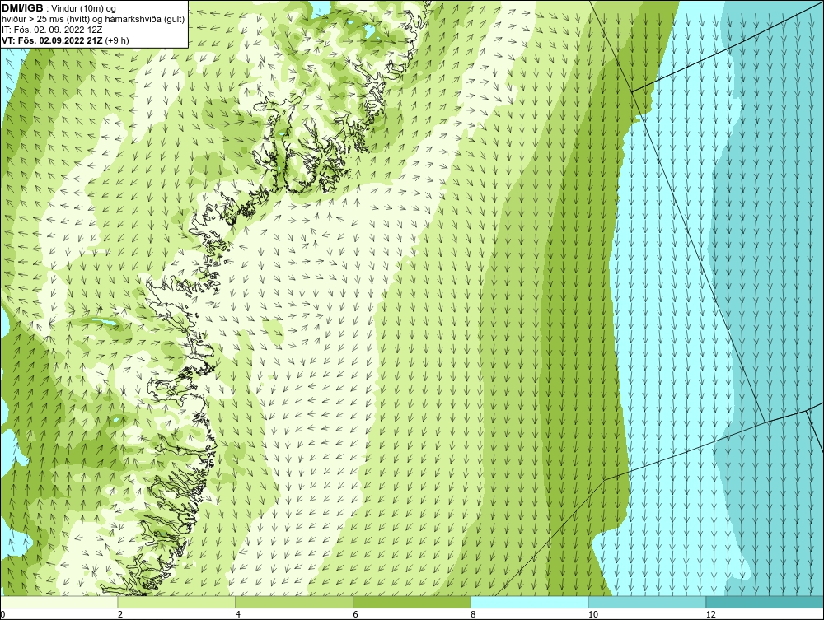
Task: Select the 8–10 m/s light cyan swatch
Action: (x=530, y=602)
